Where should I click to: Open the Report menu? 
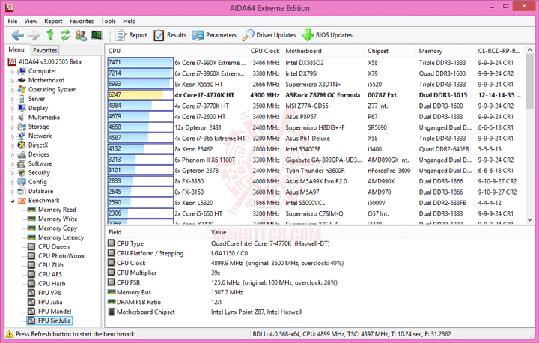[53, 21]
